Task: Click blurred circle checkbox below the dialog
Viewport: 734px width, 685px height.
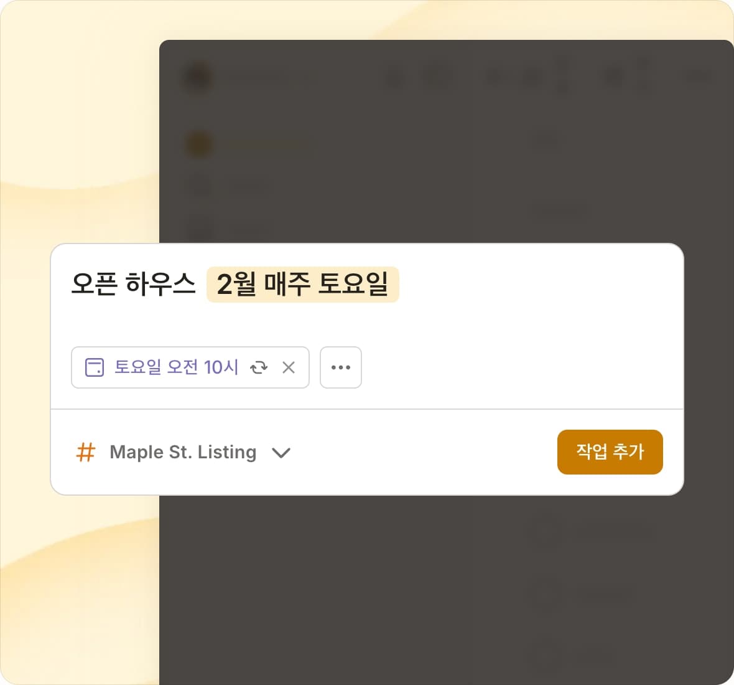Action: point(544,531)
